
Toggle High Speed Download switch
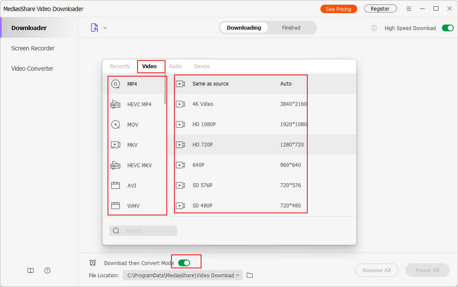(447, 28)
